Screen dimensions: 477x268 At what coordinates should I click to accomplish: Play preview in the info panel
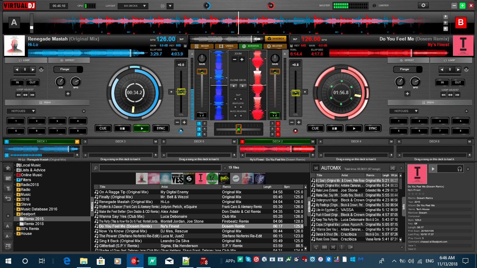tap(433, 169)
